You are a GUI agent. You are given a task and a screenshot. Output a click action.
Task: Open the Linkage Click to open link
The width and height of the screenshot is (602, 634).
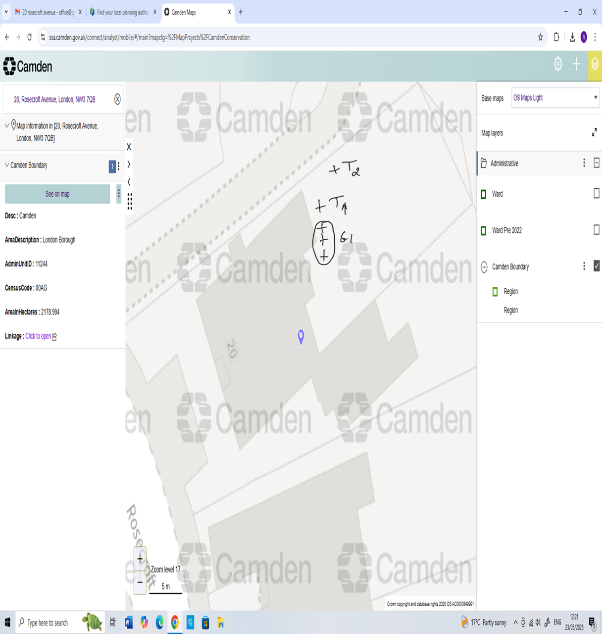tap(41, 336)
